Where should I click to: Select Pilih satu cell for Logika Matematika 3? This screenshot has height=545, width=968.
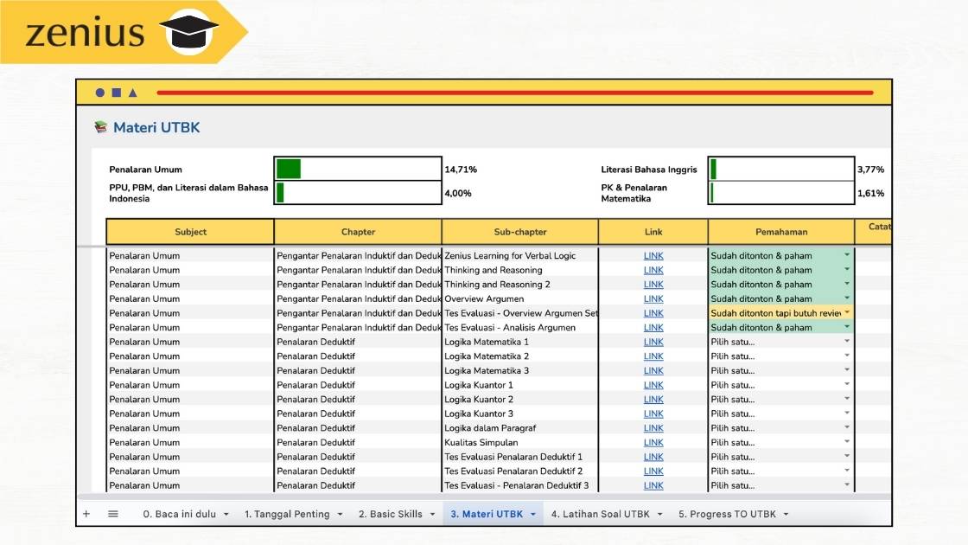[x=781, y=370]
